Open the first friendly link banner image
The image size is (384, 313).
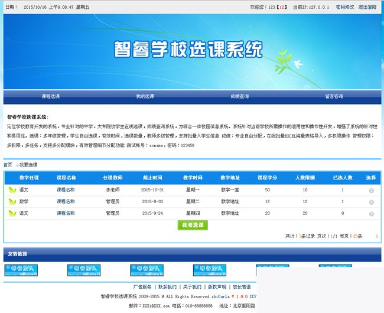coord(21,270)
